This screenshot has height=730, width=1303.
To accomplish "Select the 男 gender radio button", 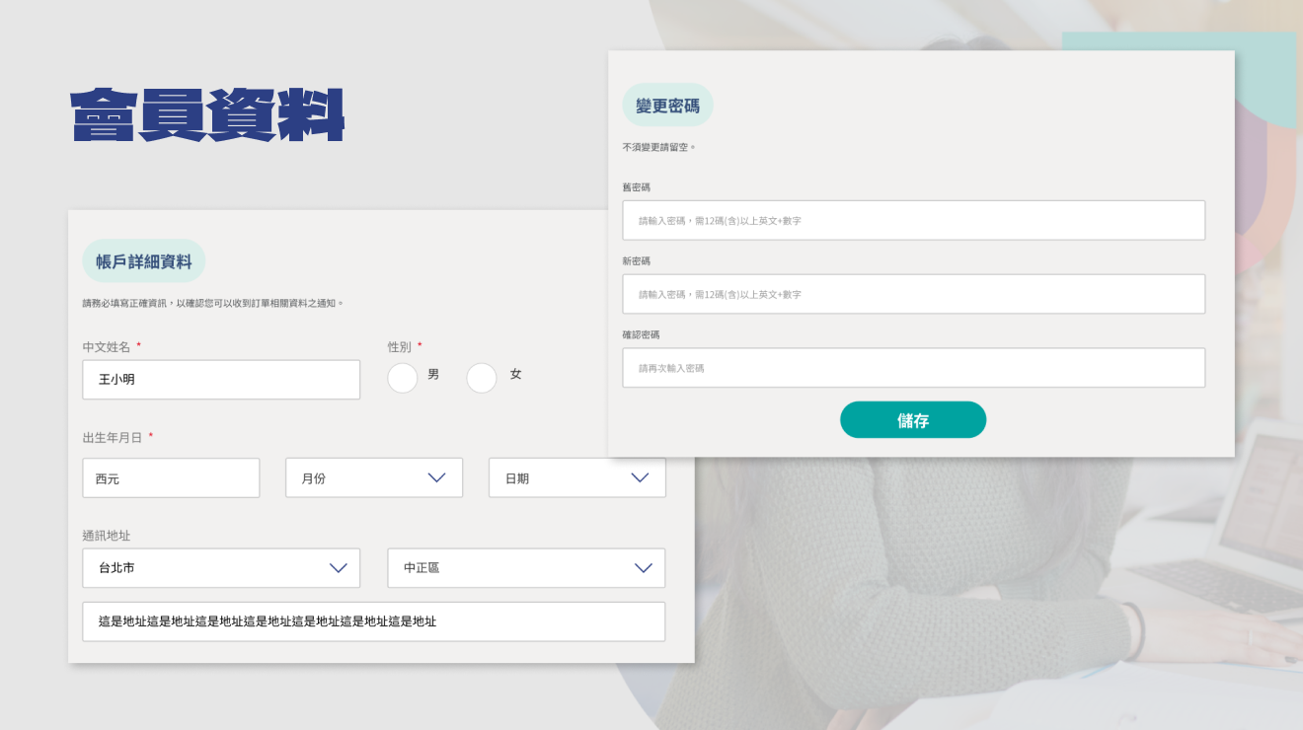I will tap(403, 378).
